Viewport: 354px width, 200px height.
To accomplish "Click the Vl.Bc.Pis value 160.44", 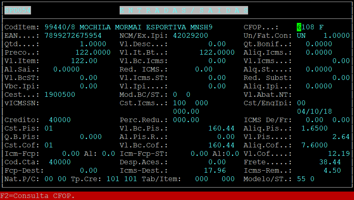I will click(x=221, y=129).
